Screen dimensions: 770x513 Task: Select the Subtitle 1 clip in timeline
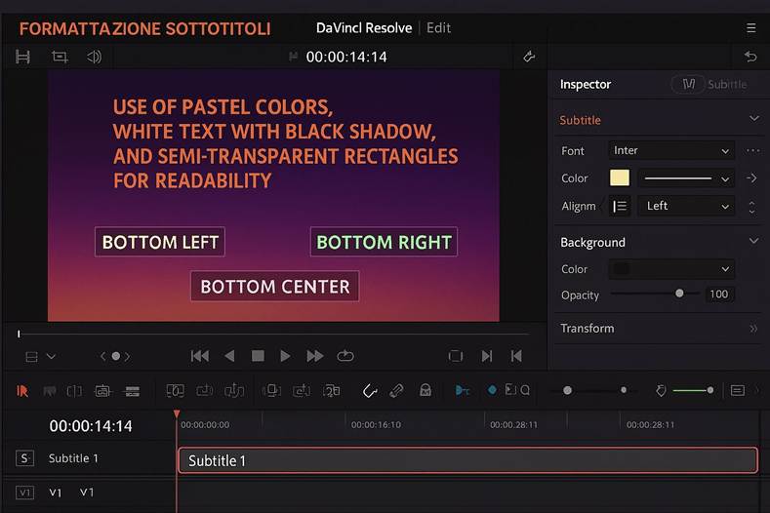point(467,460)
